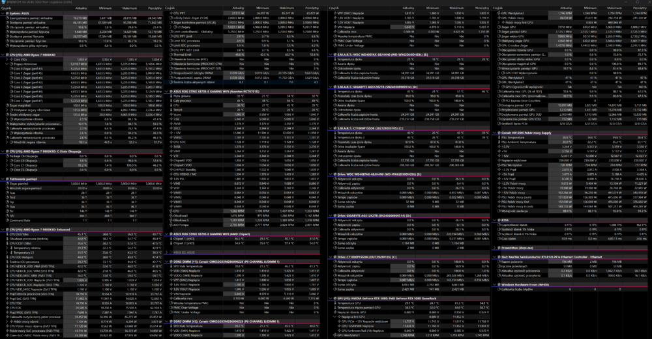This screenshot has width=652, height=339.
Task: Collapse the Corsair HXi1200 power supply group
Action: pyautogui.click(x=494, y=131)
